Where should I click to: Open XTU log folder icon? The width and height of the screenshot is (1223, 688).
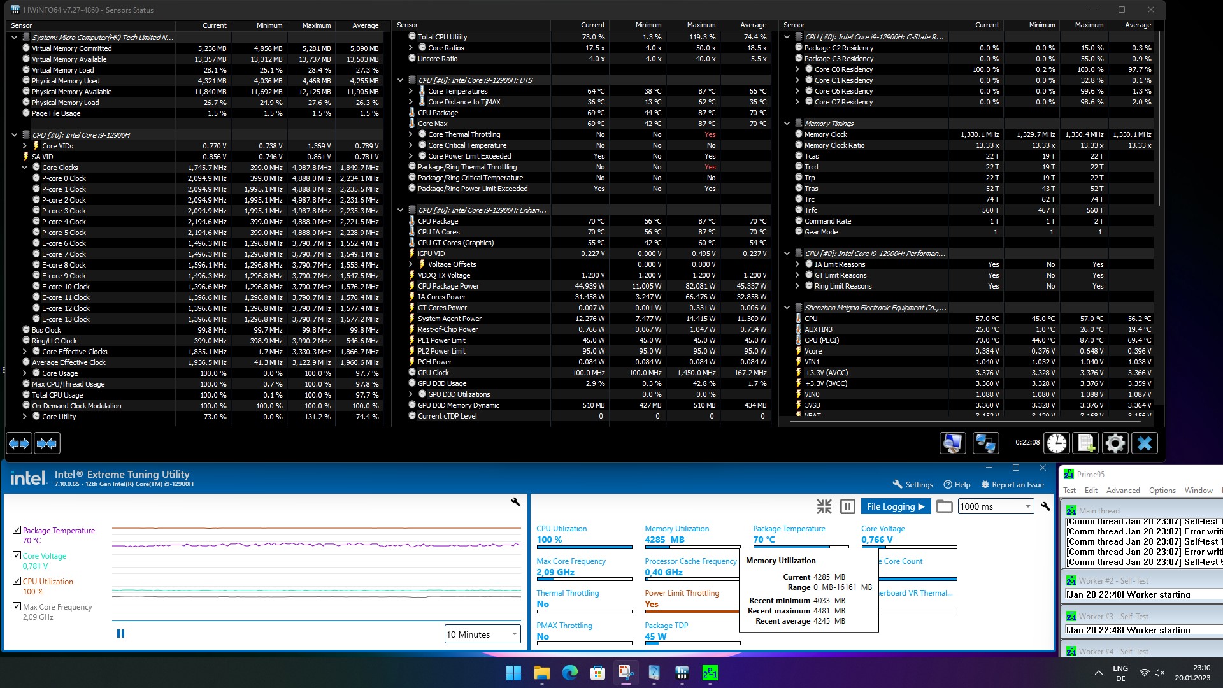[x=945, y=506]
